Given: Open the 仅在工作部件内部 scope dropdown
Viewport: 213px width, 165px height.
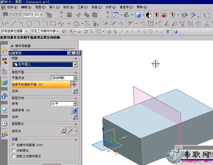Looking at the screenshot, I should (58, 31).
